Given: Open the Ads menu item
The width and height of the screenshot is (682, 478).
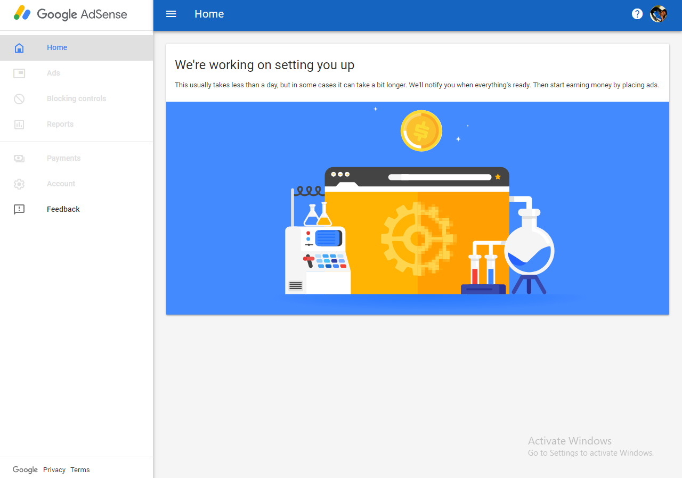Looking at the screenshot, I should tap(53, 73).
